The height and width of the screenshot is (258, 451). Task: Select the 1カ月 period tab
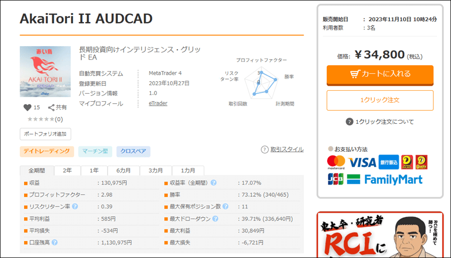[188, 170]
